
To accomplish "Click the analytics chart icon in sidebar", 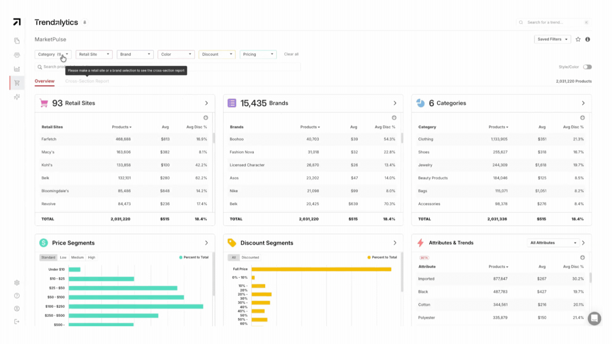I will click(17, 69).
